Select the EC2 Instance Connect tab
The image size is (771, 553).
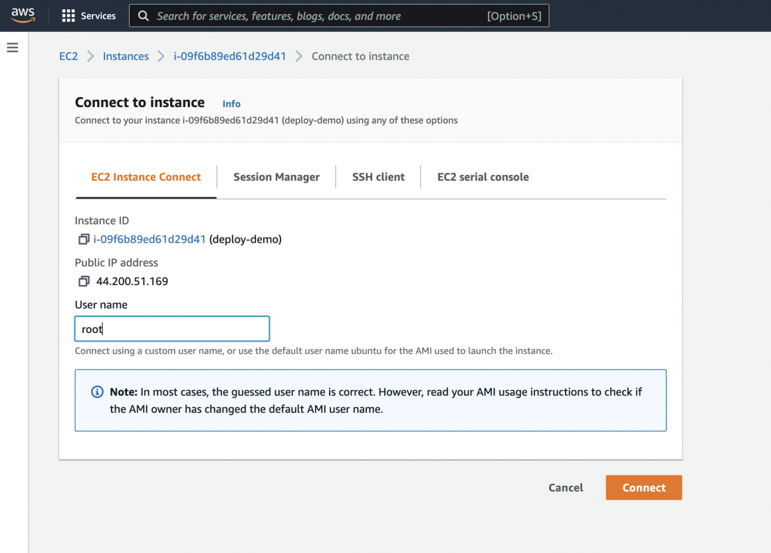[x=146, y=177]
